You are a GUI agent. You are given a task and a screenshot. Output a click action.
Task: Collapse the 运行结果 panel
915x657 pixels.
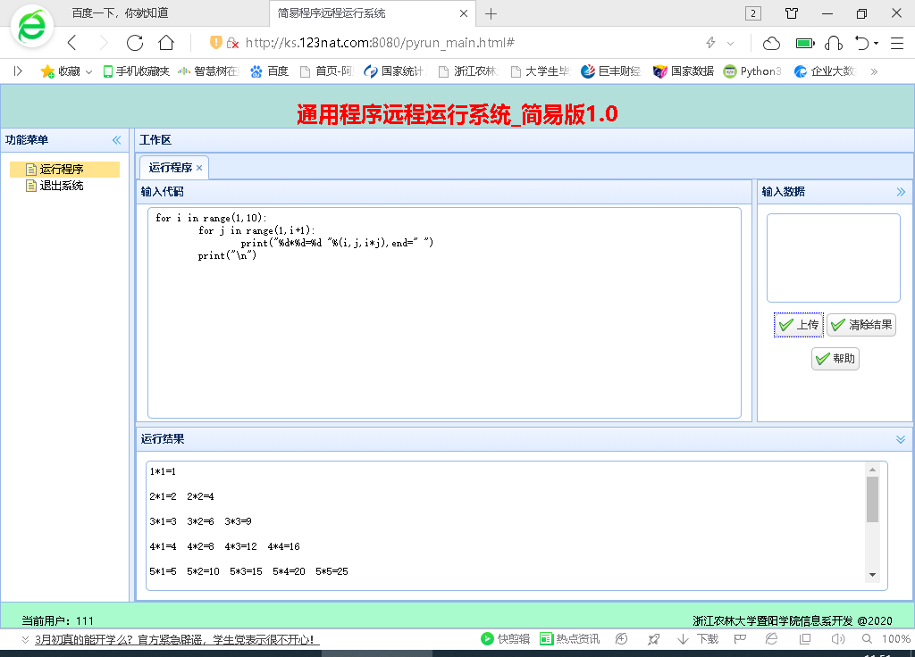click(901, 439)
